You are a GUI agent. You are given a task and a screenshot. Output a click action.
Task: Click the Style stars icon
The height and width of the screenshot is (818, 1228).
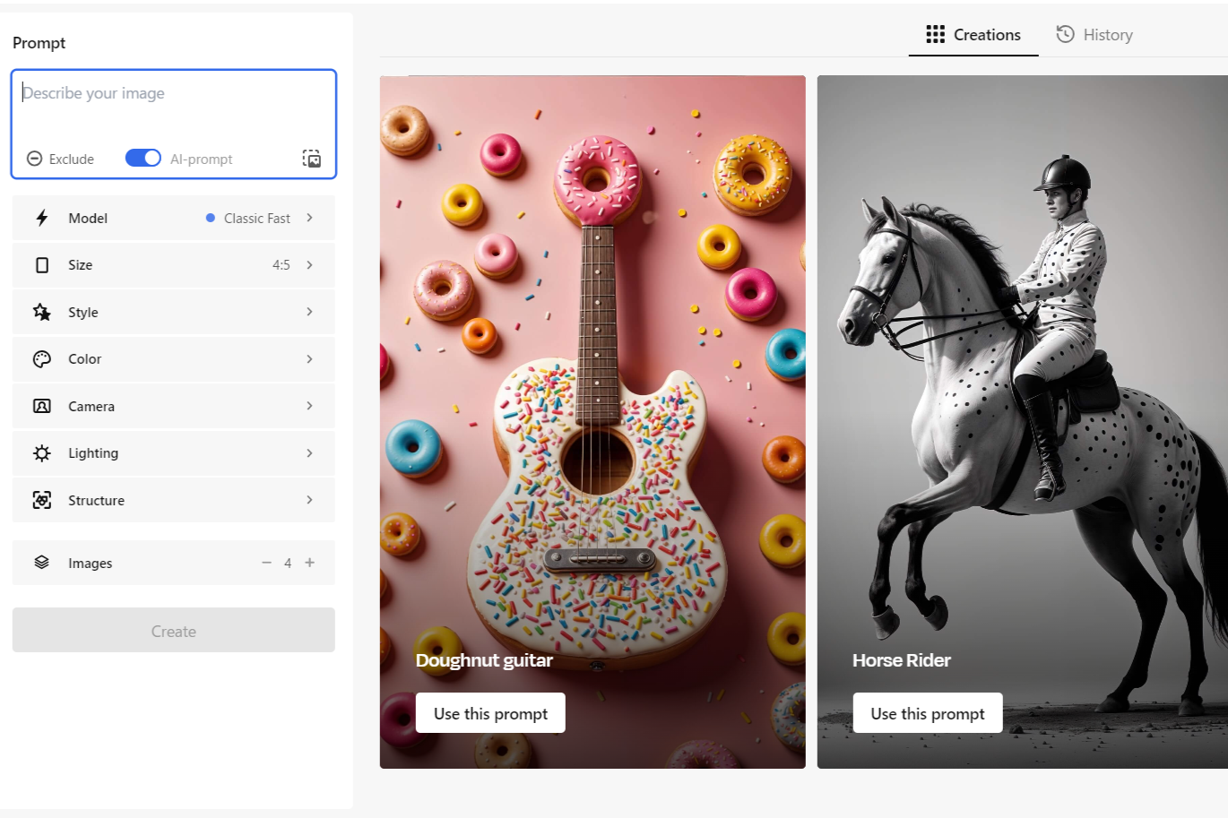point(42,312)
